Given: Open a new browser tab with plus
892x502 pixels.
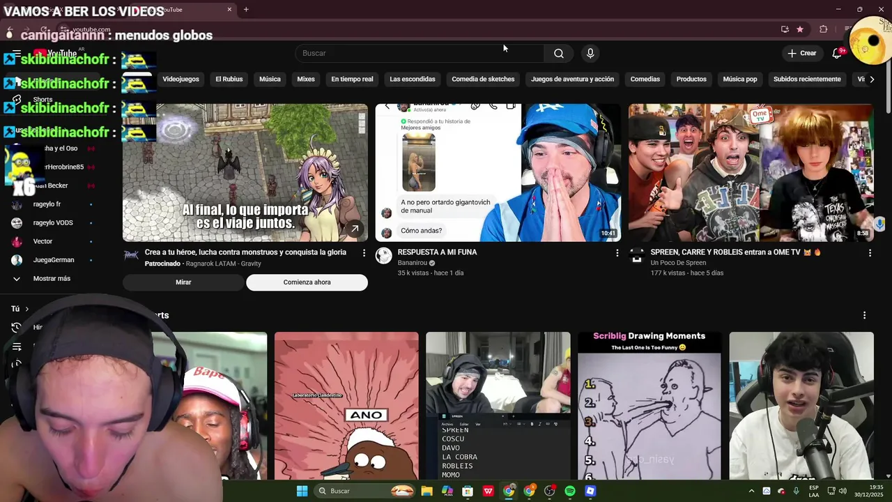Looking at the screenshot, I should click(246, 9).
